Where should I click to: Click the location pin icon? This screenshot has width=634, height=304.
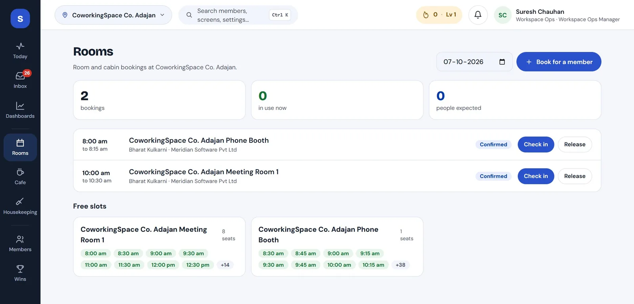click(x=65, y=15)
